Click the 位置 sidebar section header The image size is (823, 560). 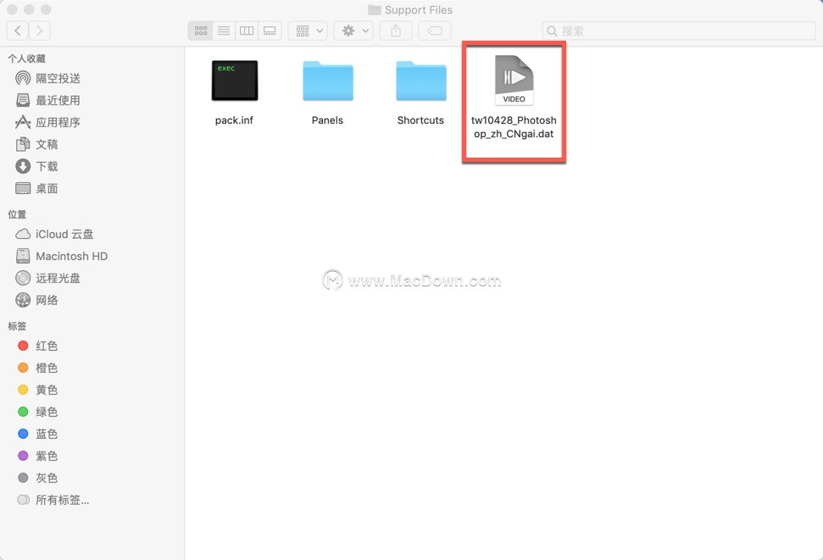click(x=17, y=214)
